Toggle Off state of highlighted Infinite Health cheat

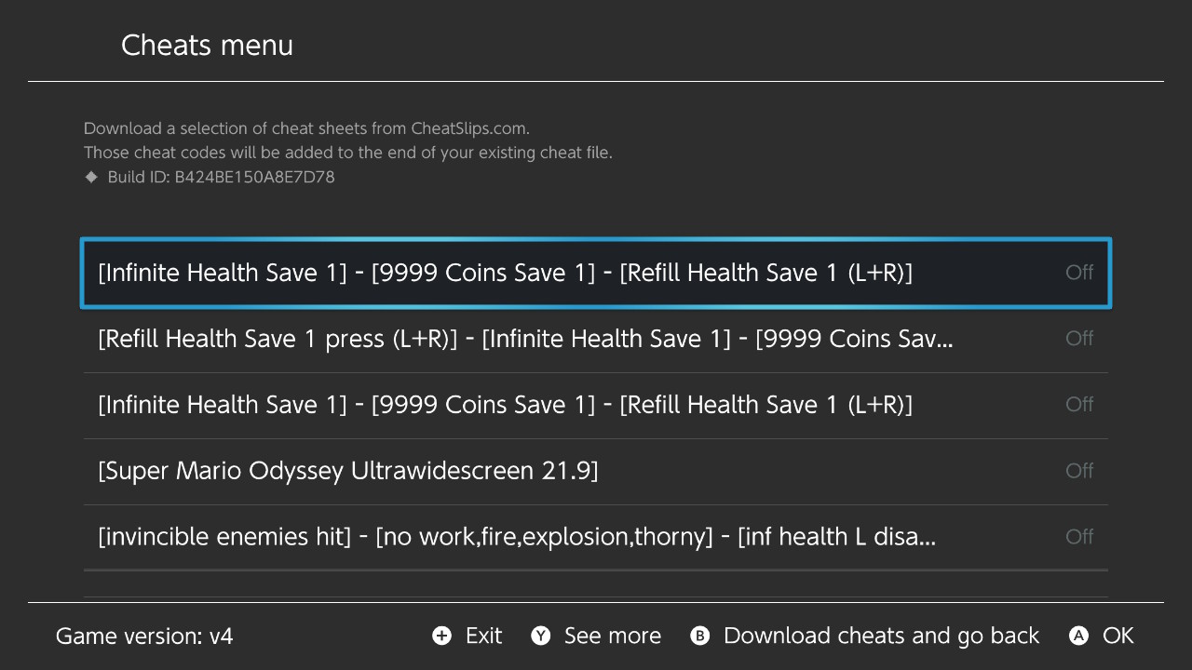(1079, 273)
